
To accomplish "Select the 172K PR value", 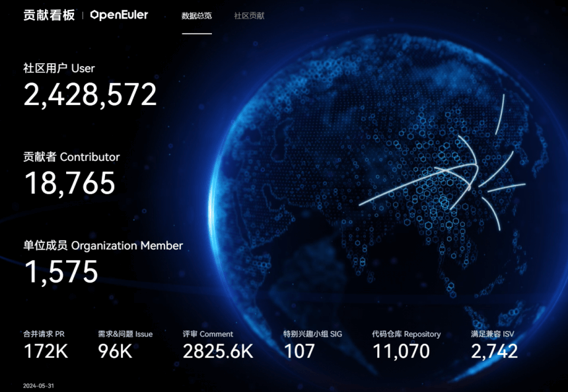I will [46, 352].
